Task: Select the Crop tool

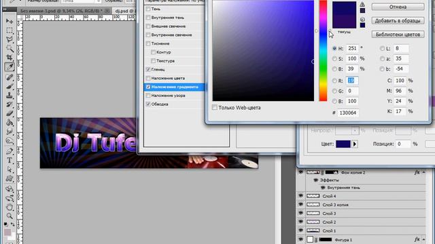Action: pyautogui.click(x=9, y=58)
